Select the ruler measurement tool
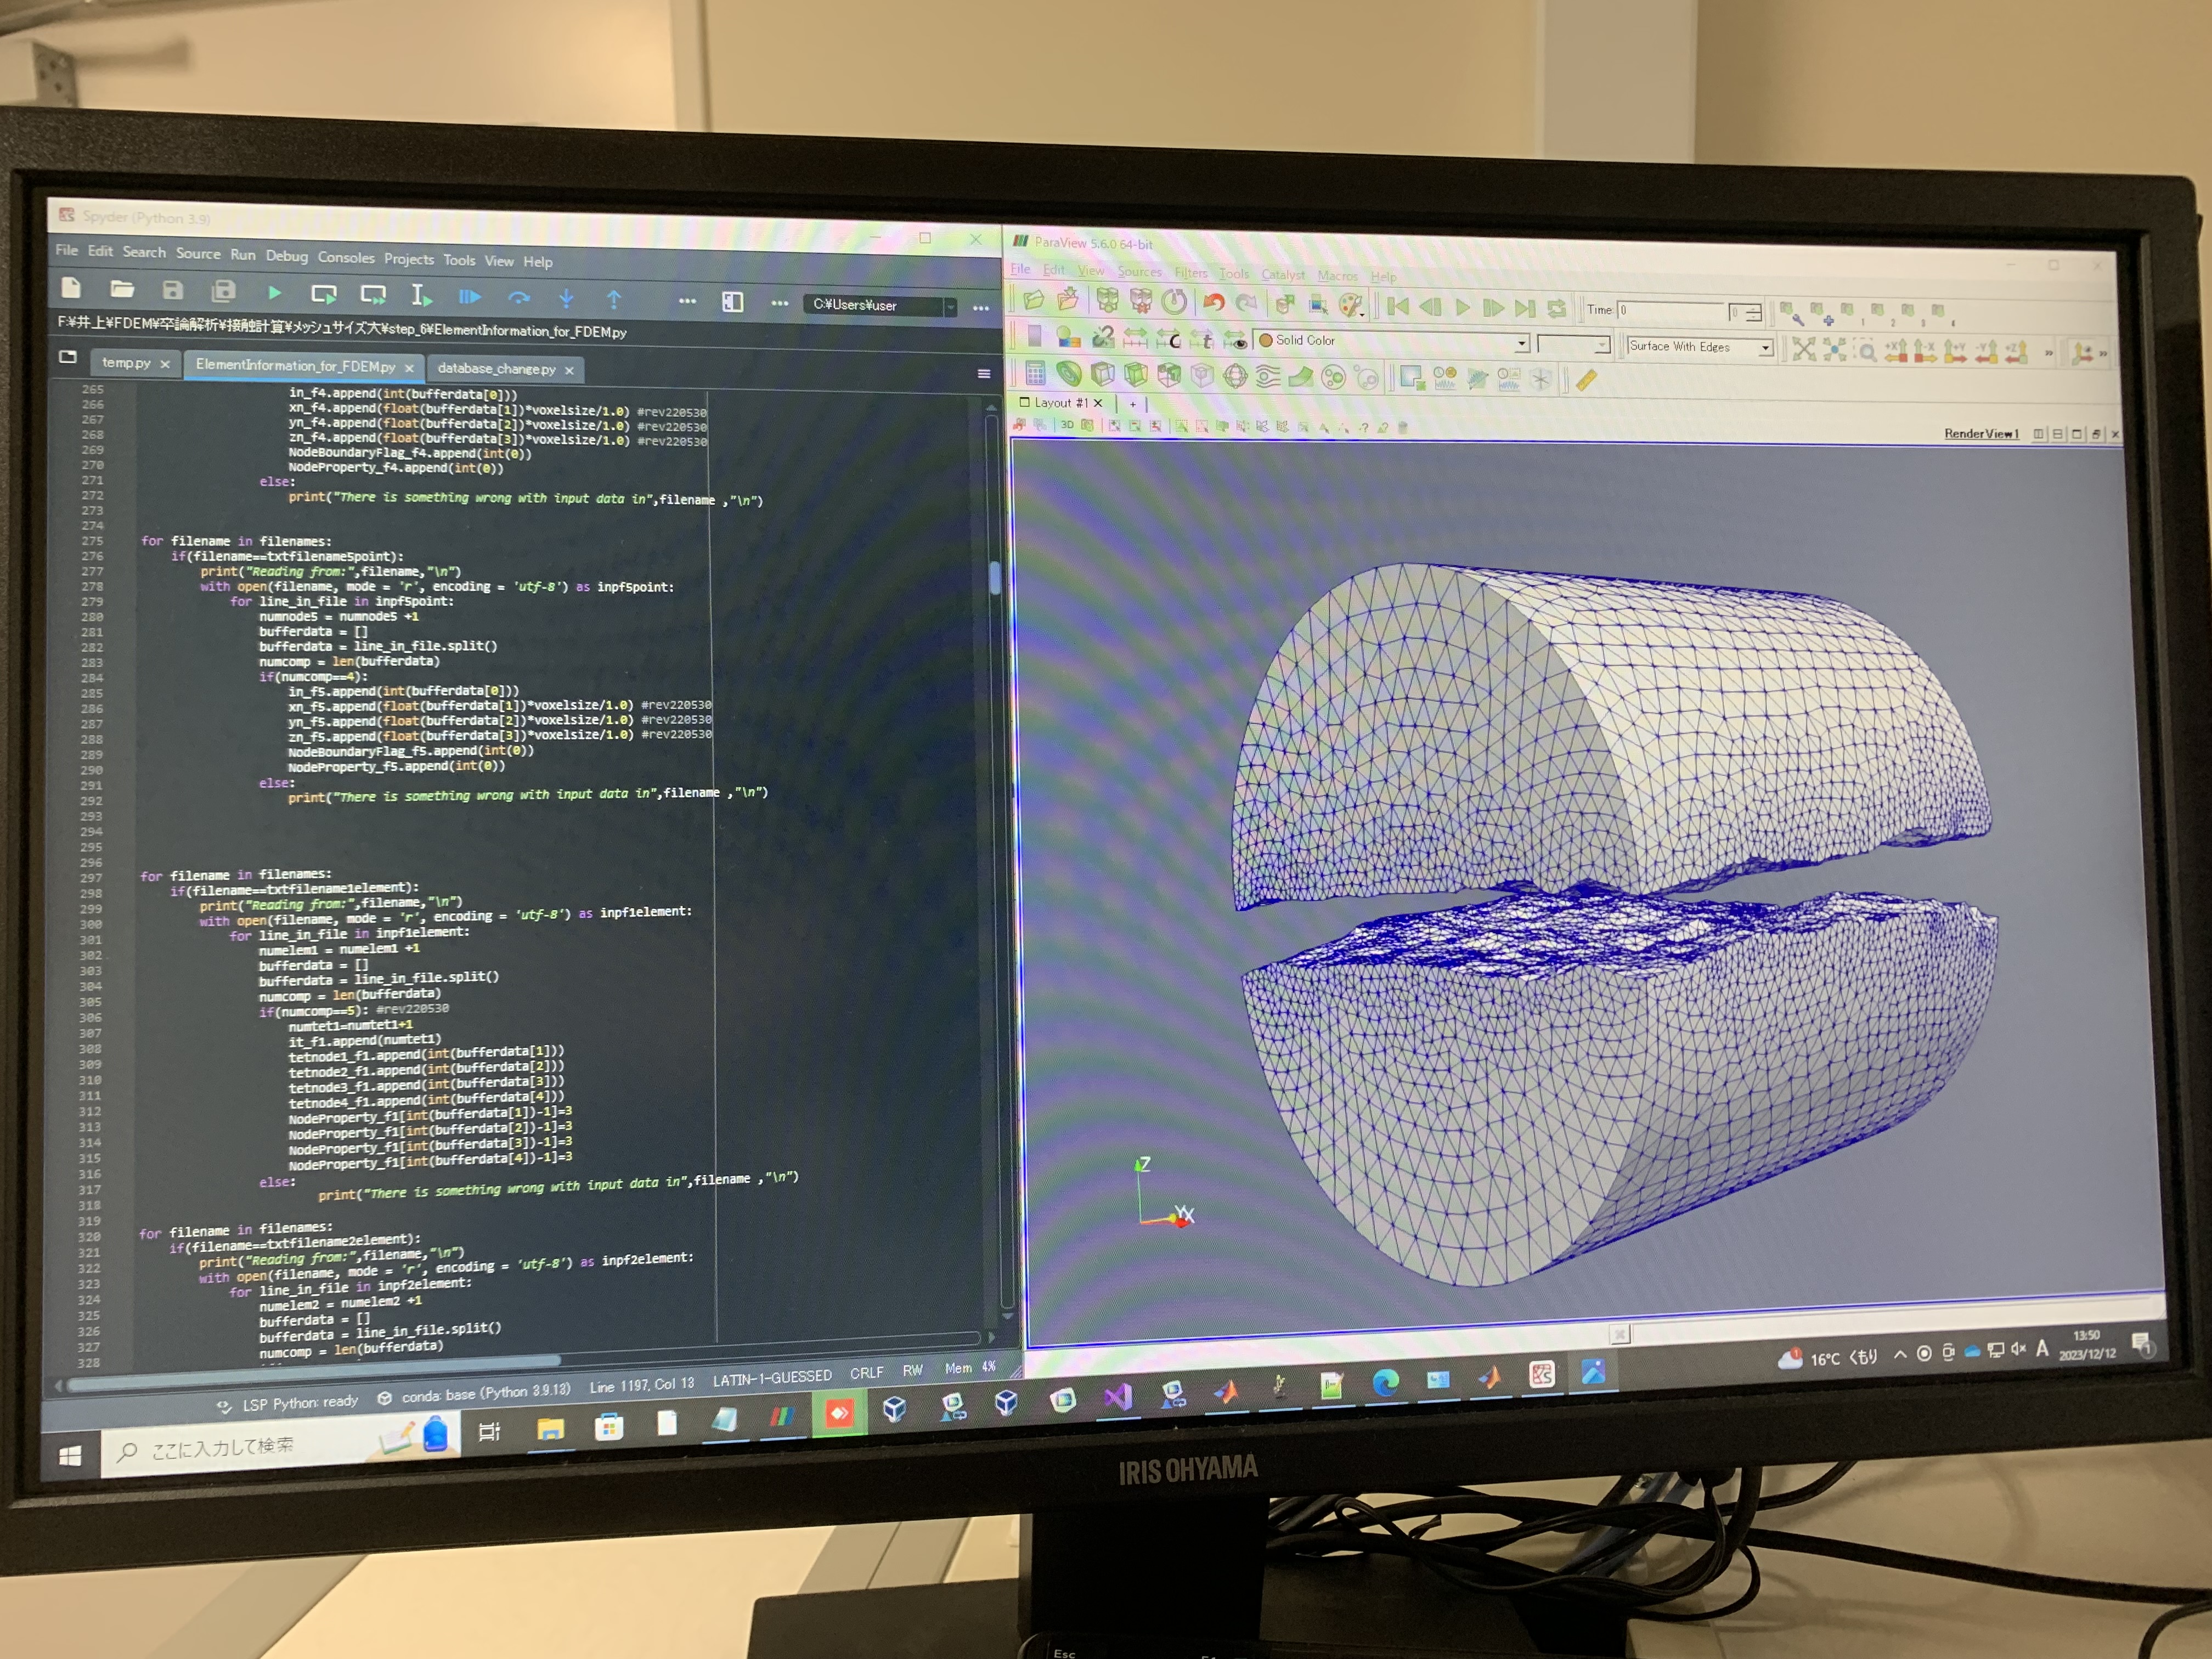This screenshot has width=2212, height=1659. coord(1586,380)
